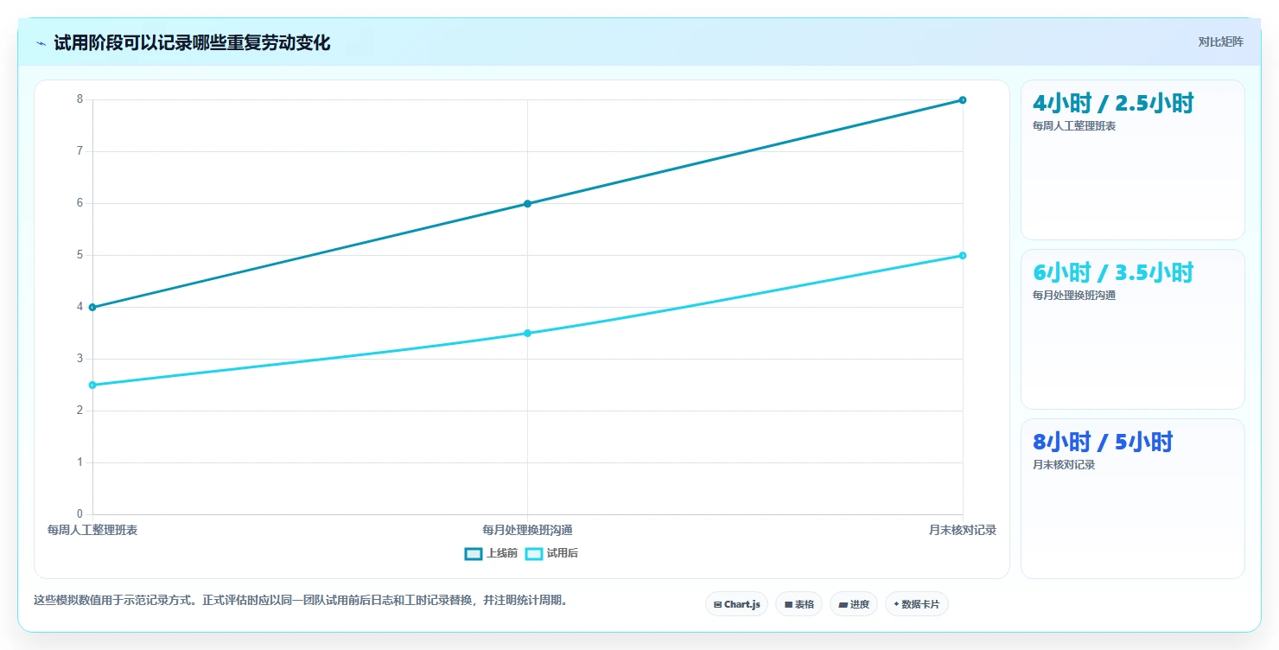Click the 每月处理换班沟通 x-axis label
Screen dimensions: 1279x650
[x=527, y=530]
